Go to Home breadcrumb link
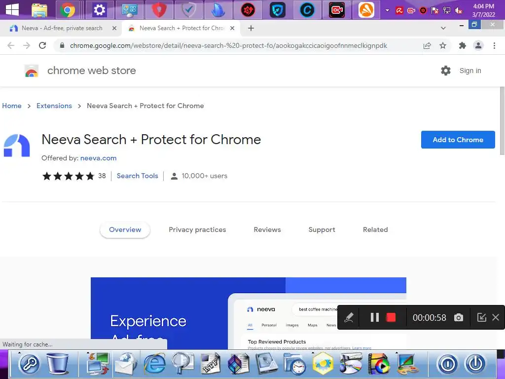Screen dimensions: 505x379 (x=12, y=106)
